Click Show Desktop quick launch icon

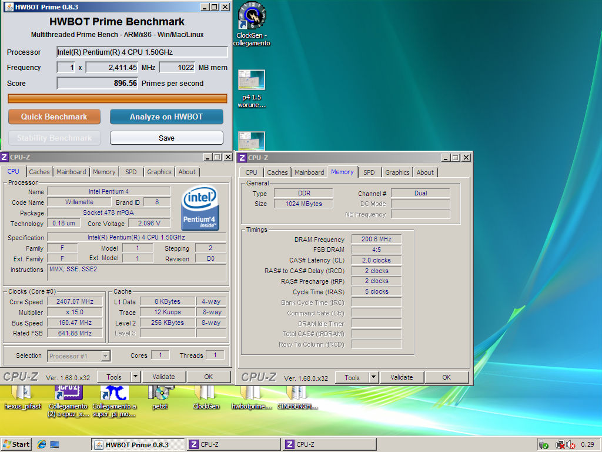click(x=55, y=445)
